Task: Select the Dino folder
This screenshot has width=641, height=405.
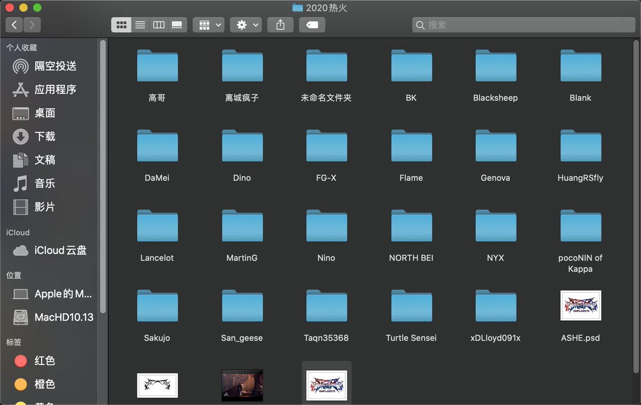Action: tap(242, 146)
